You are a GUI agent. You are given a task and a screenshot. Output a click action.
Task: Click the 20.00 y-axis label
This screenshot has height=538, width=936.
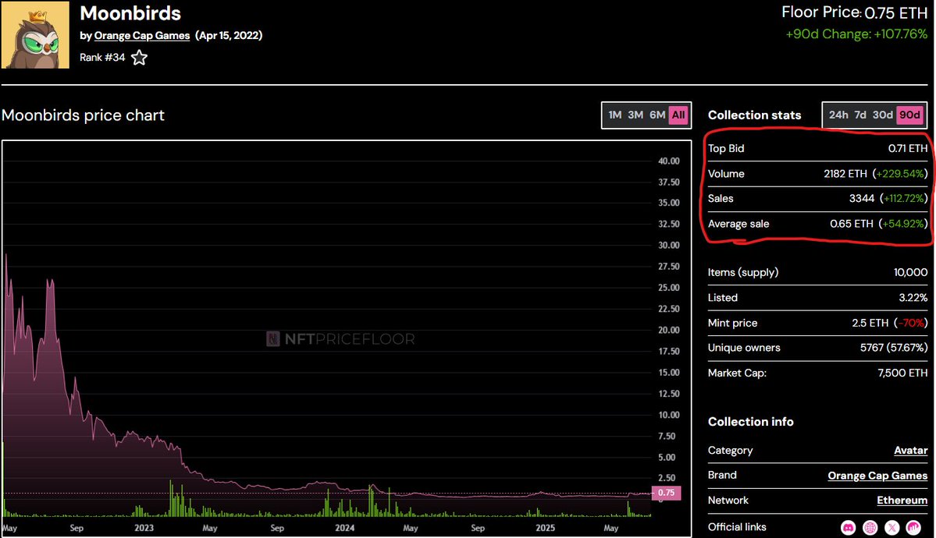click(x=668, y=330)
